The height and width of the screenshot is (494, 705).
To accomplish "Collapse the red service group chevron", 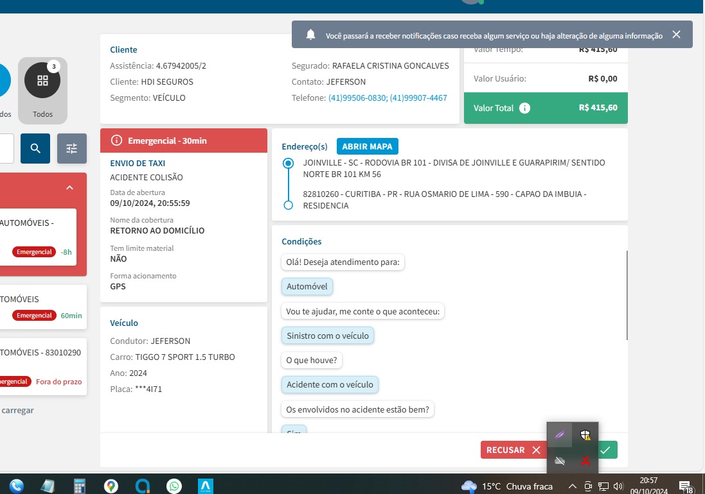I will (x=69, y=187).
